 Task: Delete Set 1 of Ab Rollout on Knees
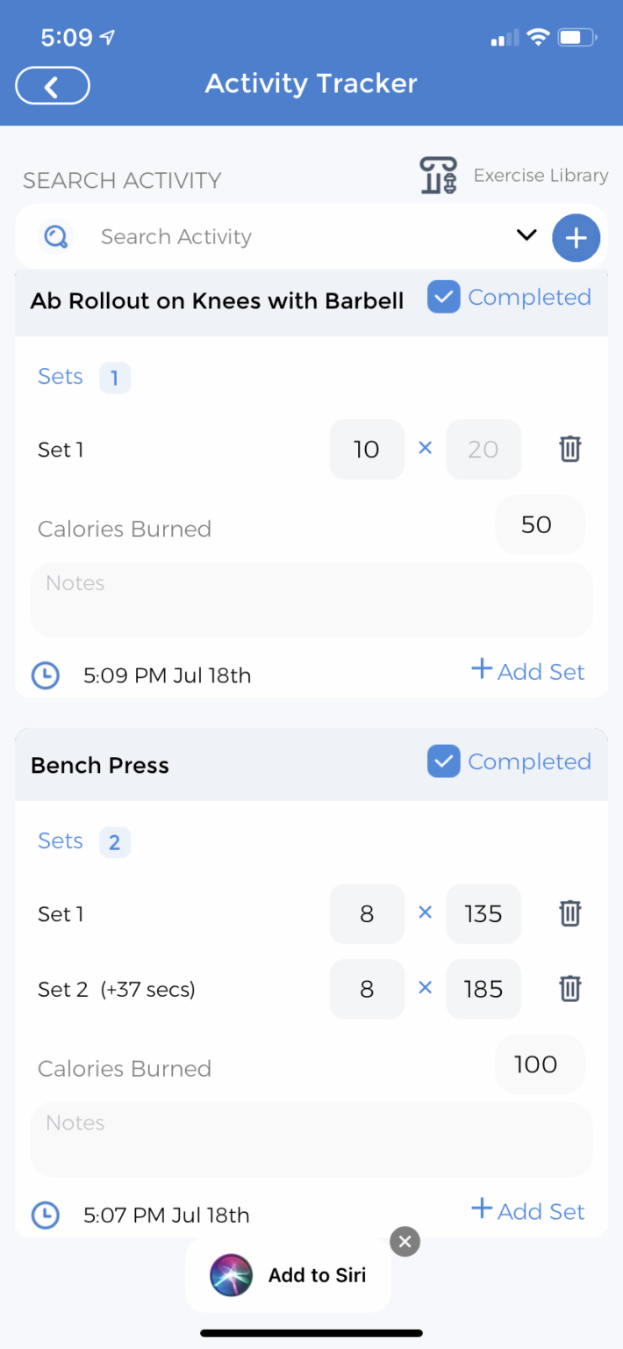pos(569,449)
